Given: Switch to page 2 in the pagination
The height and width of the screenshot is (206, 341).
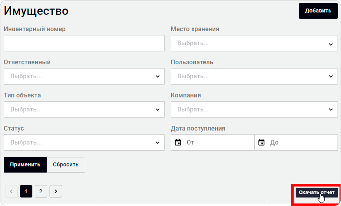Looking at the screenshot, I should (x=41, y=192).
